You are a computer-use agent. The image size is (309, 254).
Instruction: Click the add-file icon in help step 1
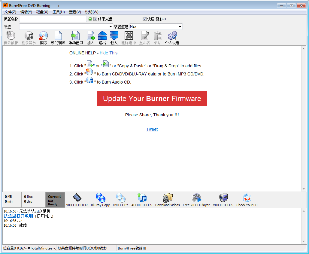click(90, 64)
